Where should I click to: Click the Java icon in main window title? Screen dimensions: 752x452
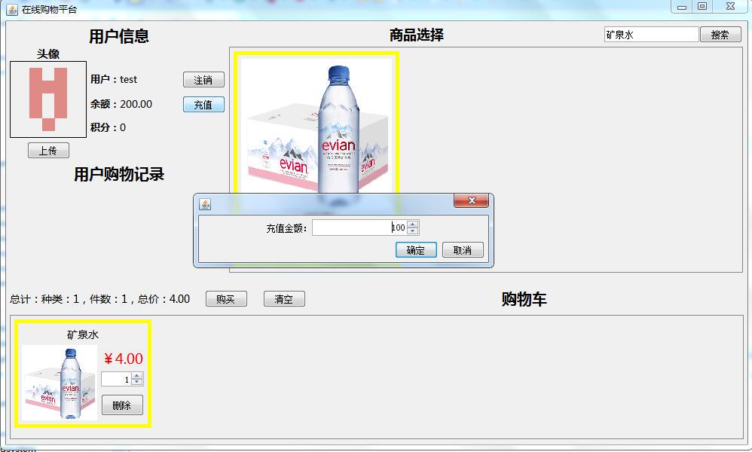(12, 9)
